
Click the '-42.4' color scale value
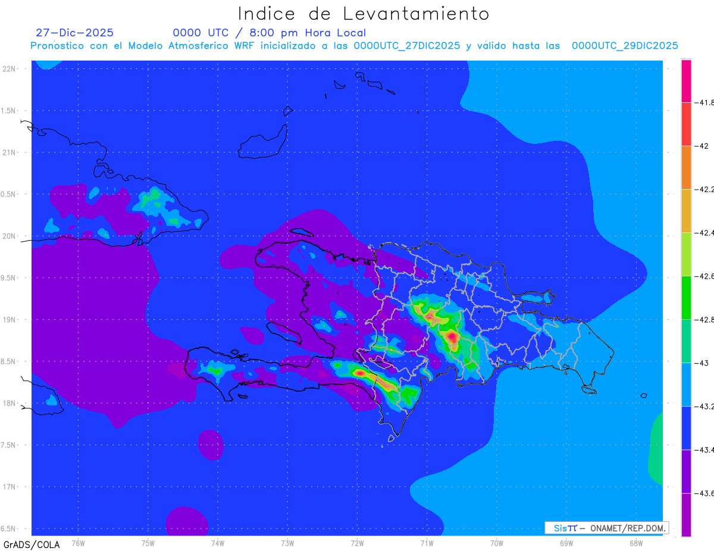pyautogui.click(x=706, y=232)
